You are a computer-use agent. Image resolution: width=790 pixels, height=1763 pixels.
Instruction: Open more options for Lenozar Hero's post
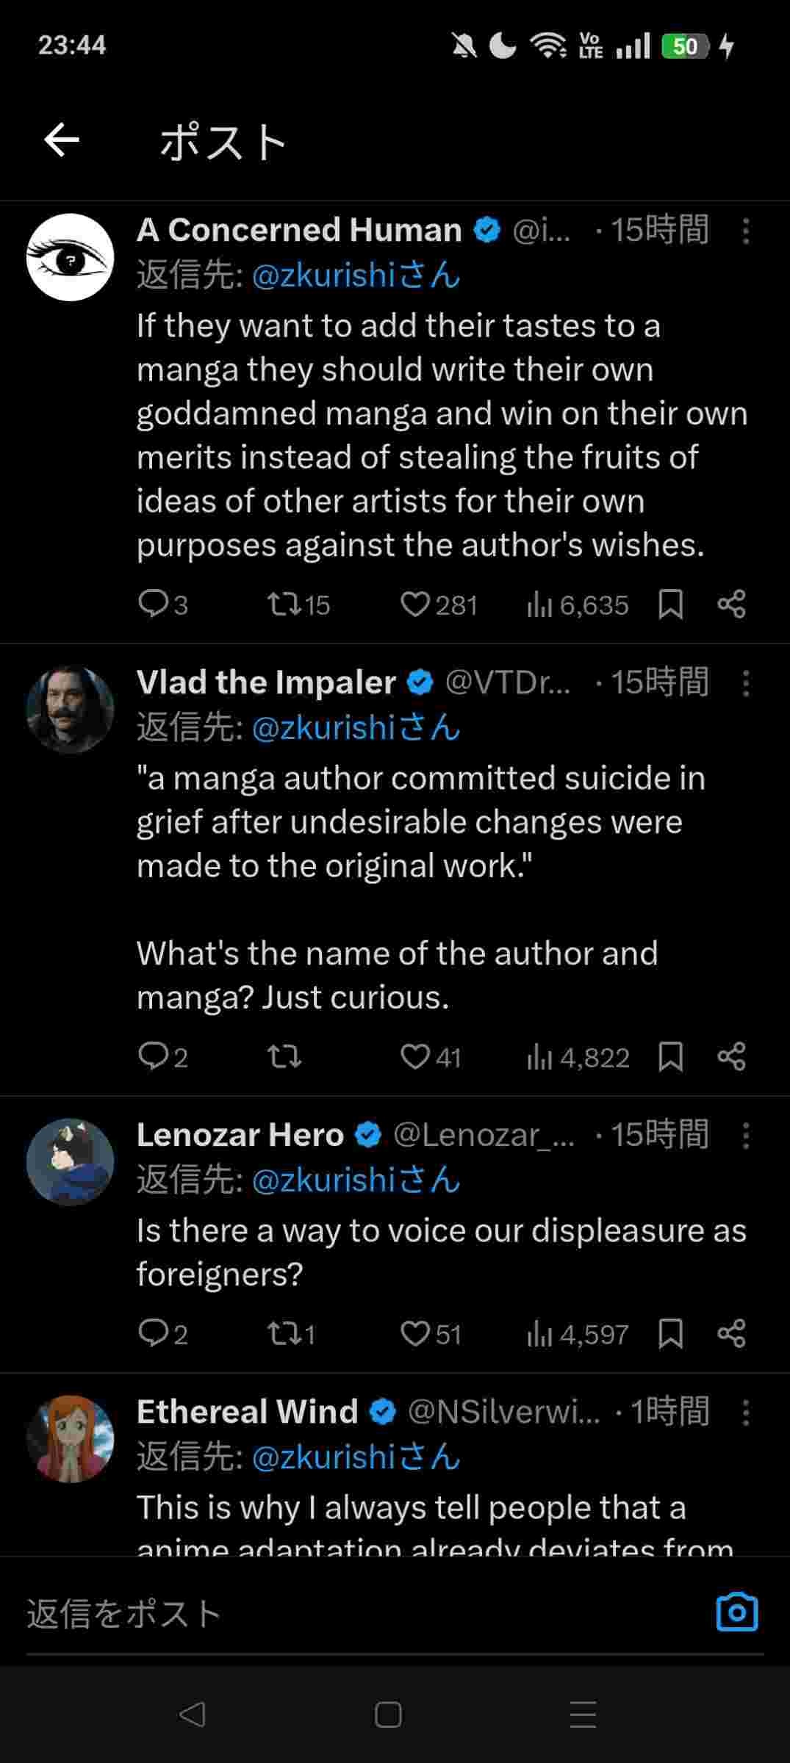(745, 1136)
